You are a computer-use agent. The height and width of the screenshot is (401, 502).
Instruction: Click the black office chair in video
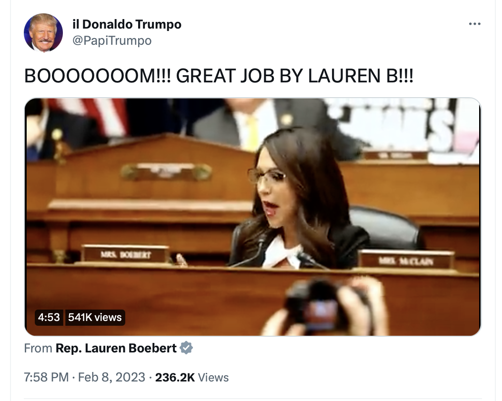coord(384,228)
